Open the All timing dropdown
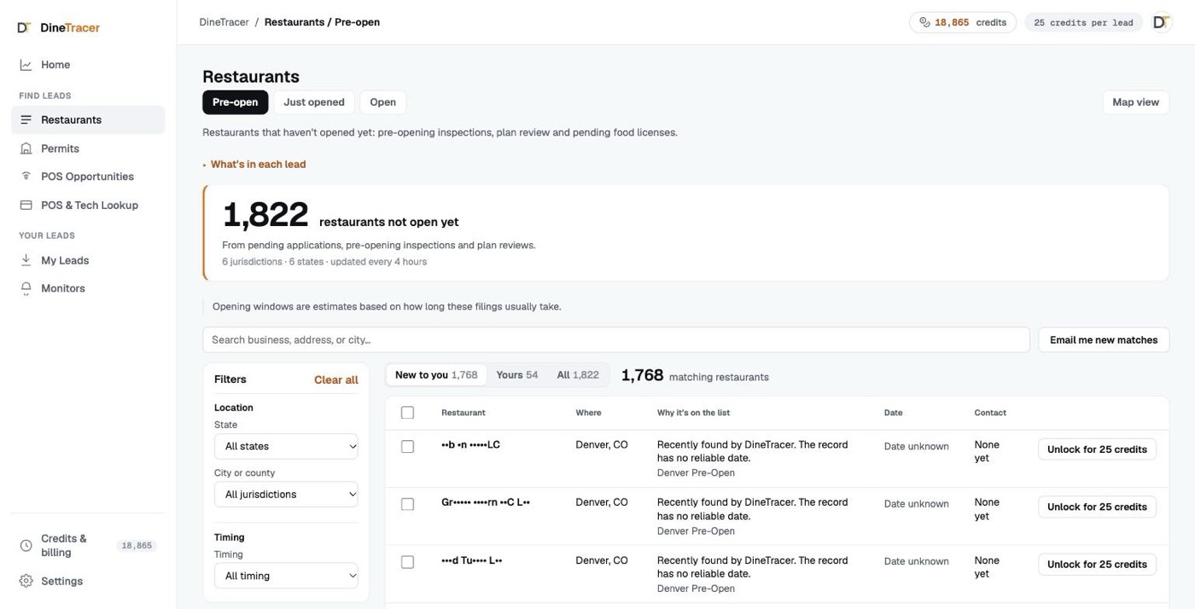 [x=286, y=576]
